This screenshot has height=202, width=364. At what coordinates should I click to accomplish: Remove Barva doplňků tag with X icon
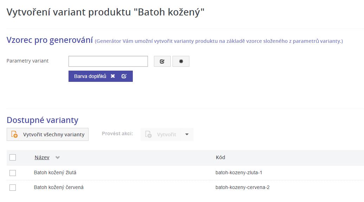pyautogui.click(x=113, y=76)
